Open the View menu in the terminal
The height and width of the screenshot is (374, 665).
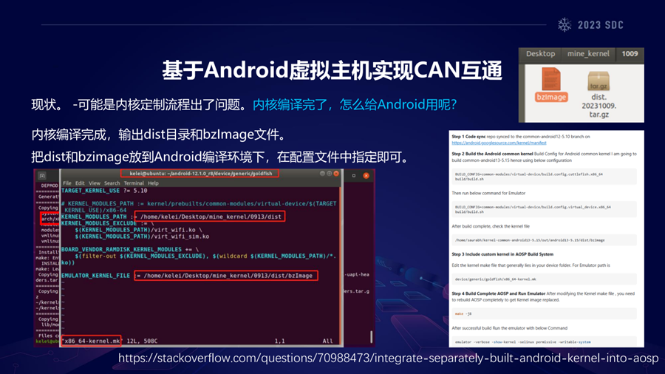(94, 183)
